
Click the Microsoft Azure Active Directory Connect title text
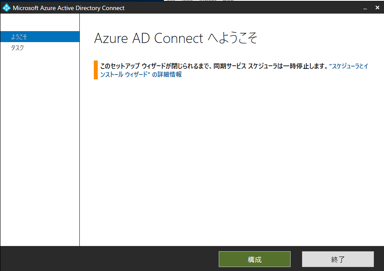[68, 8]
